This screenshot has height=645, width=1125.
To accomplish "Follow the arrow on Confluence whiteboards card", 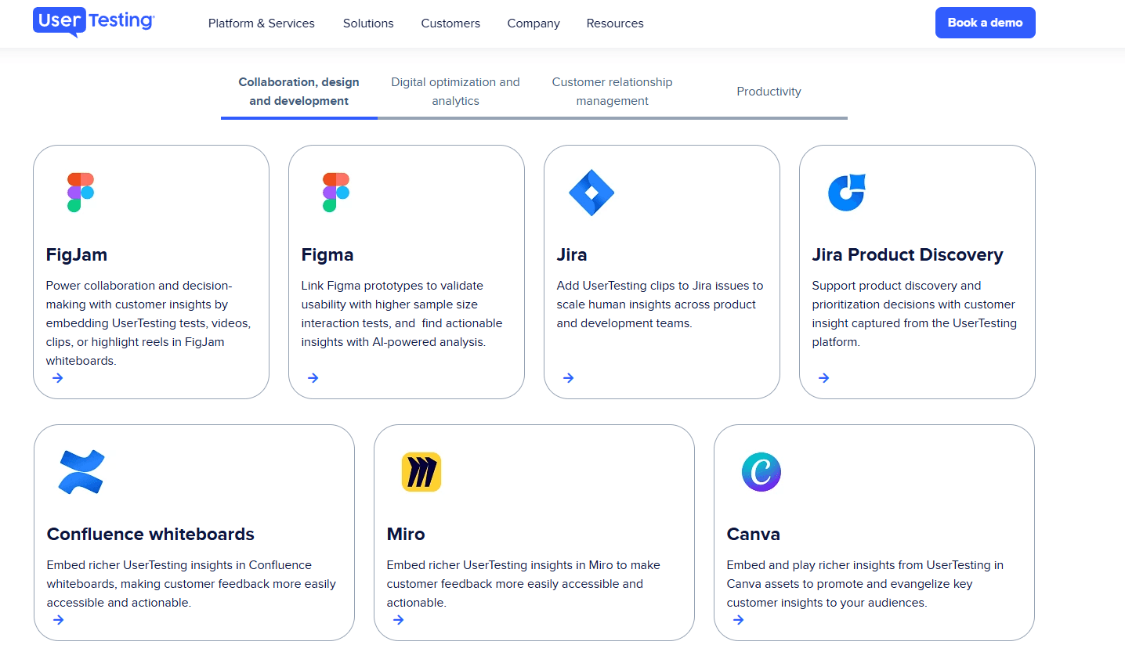I will [x=59, y=620].
